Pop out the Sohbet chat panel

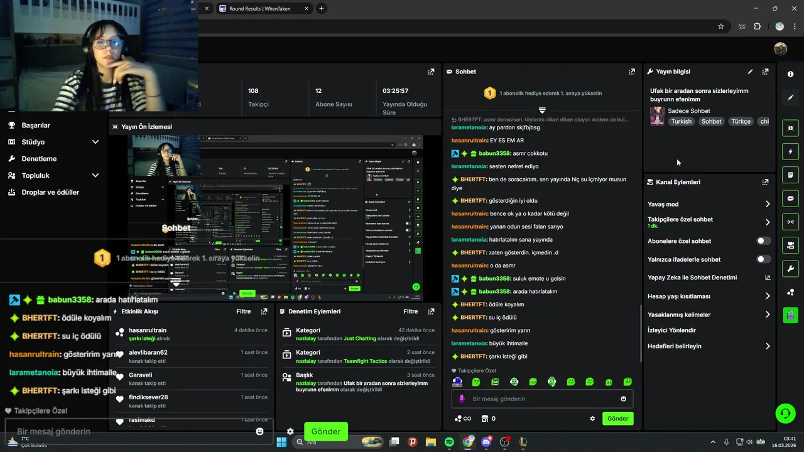tap(632, 72)
